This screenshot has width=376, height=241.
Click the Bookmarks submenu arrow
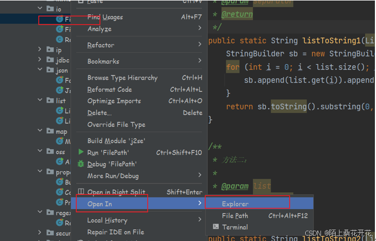pyautogui.click(x=200, y=60)
